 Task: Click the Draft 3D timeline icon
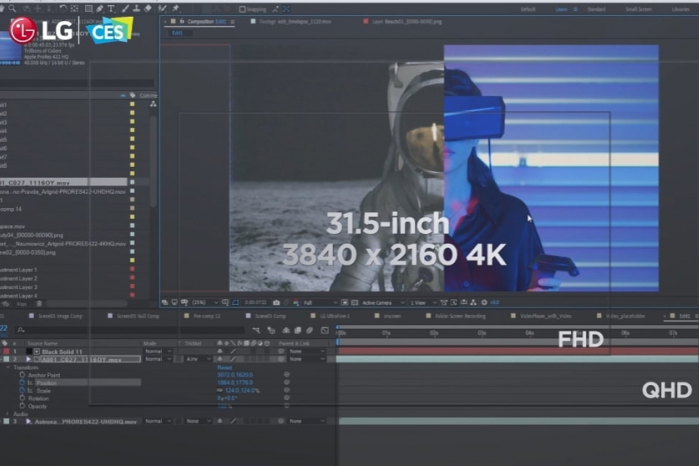click(271, 330)
